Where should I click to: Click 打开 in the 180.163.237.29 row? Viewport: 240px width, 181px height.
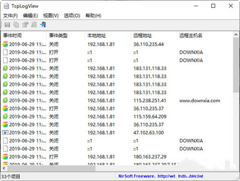(54, 157)
